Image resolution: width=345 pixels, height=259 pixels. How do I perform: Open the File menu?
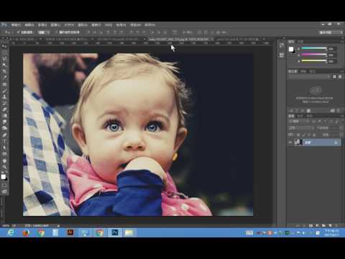(16, 24)
